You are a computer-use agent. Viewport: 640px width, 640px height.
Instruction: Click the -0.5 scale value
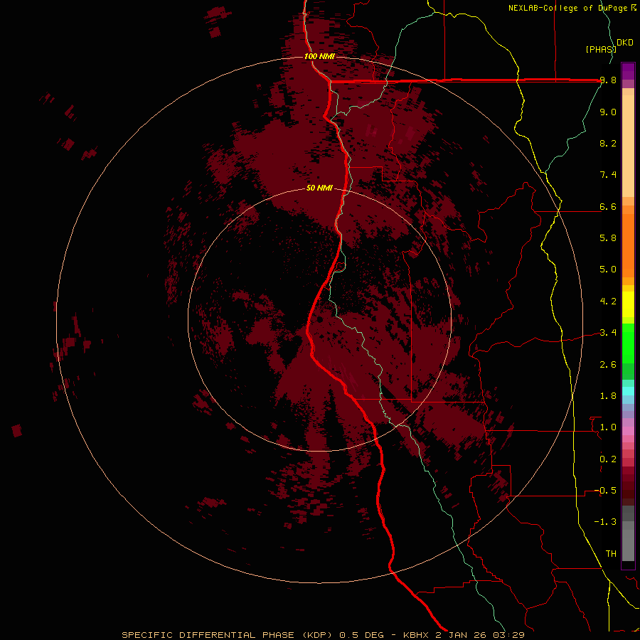click(x=605, y=491)
